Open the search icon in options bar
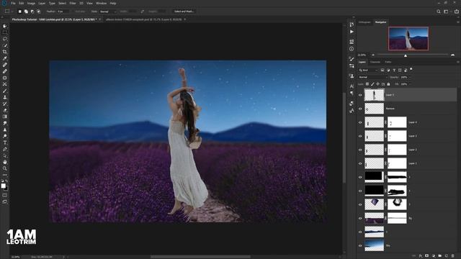This screenshot has width=461, height=259. point(439,12)
